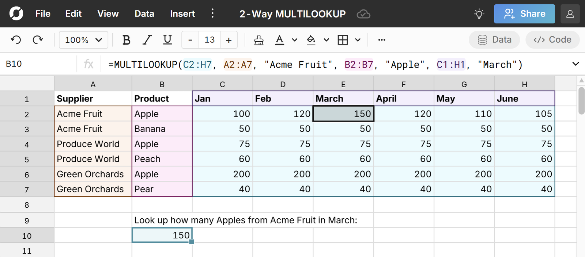Image resolution: width=585 pixels, height=257 pixels.
Task: Click the Peach product cell
Action: point(162,159)
